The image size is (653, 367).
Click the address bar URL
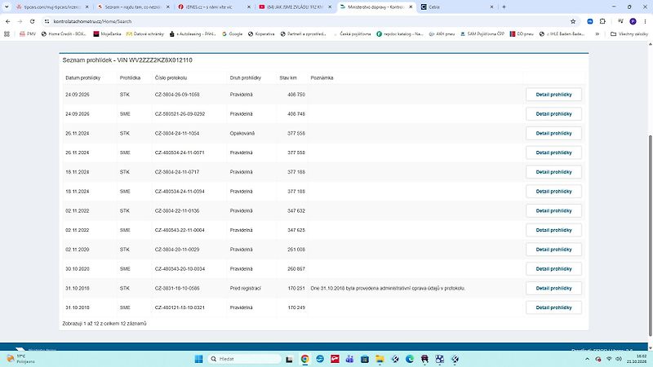(92, 21)
